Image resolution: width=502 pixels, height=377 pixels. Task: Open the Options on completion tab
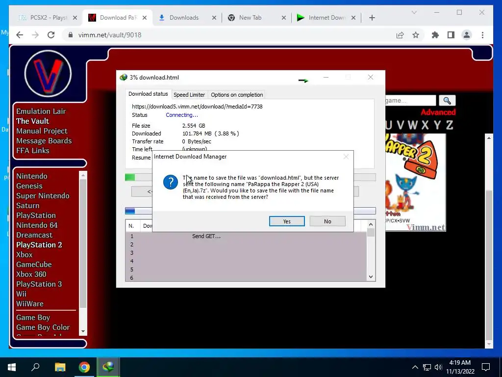237,95
